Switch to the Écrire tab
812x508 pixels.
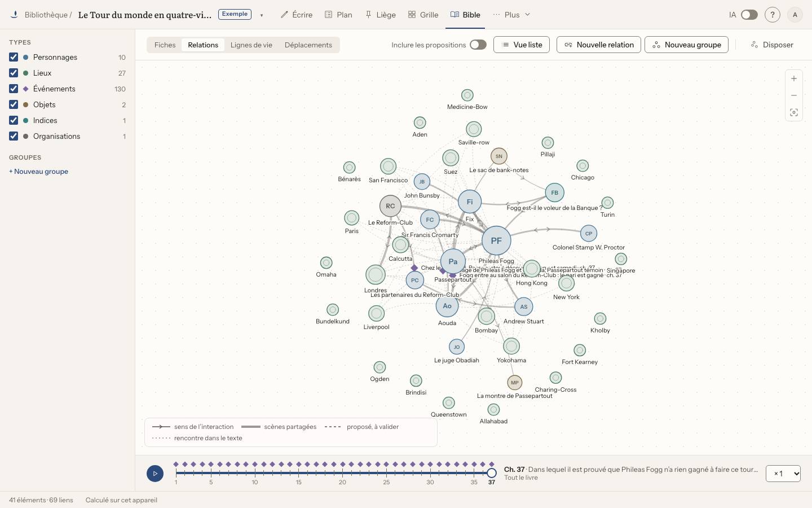[297, 15]
